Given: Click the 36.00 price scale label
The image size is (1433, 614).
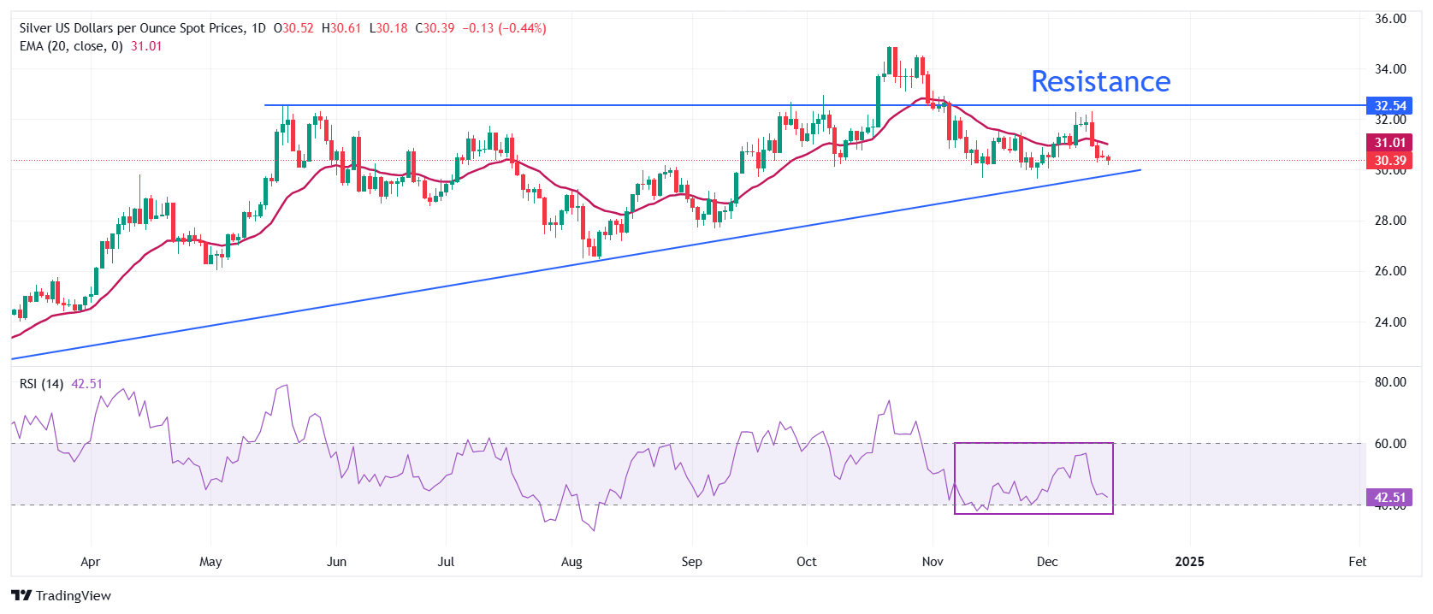Looking at the screenshot, I should [x=1390, y=19].
